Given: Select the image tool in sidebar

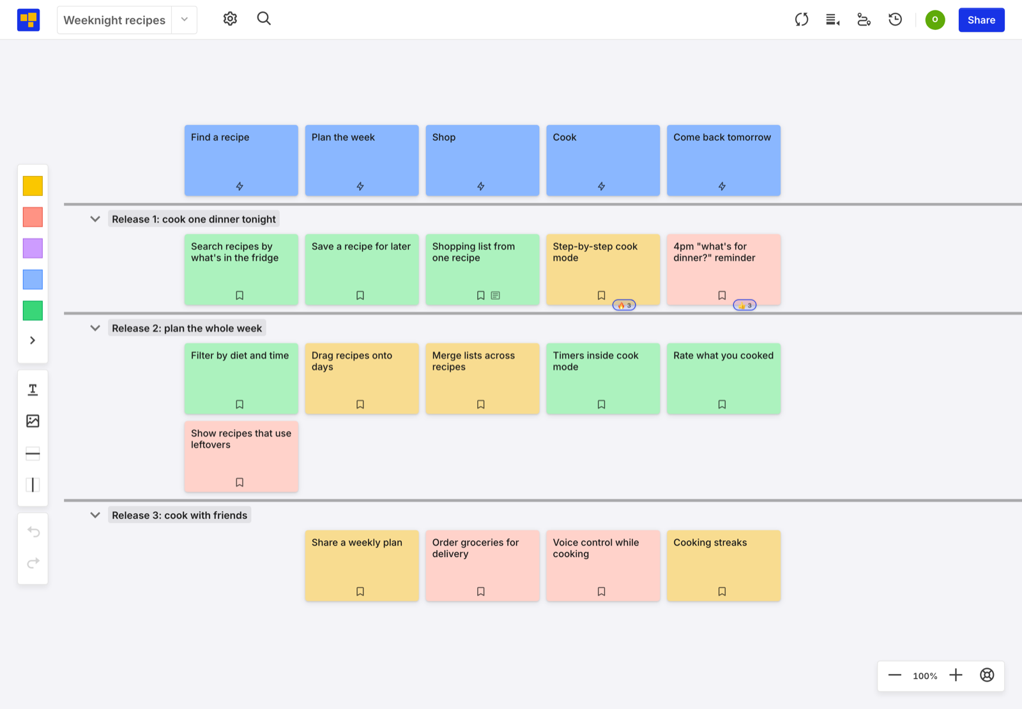Looking at the screenshot, I should [x=33, y=421].
